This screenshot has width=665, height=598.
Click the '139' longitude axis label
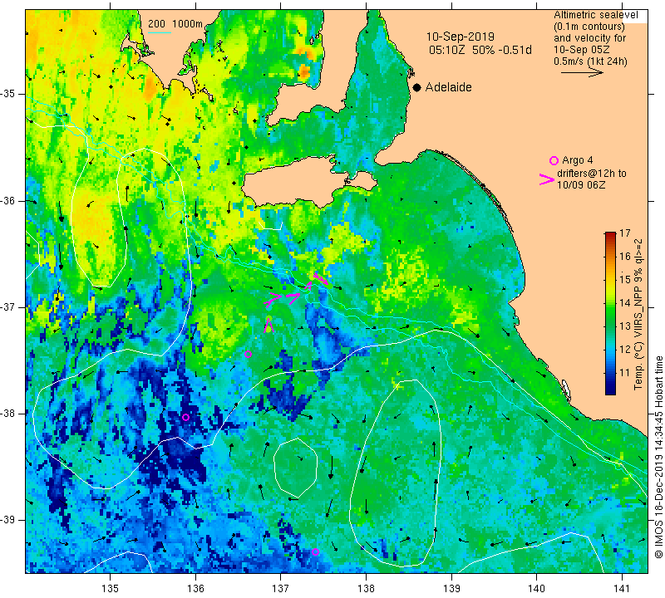point(451,589)
